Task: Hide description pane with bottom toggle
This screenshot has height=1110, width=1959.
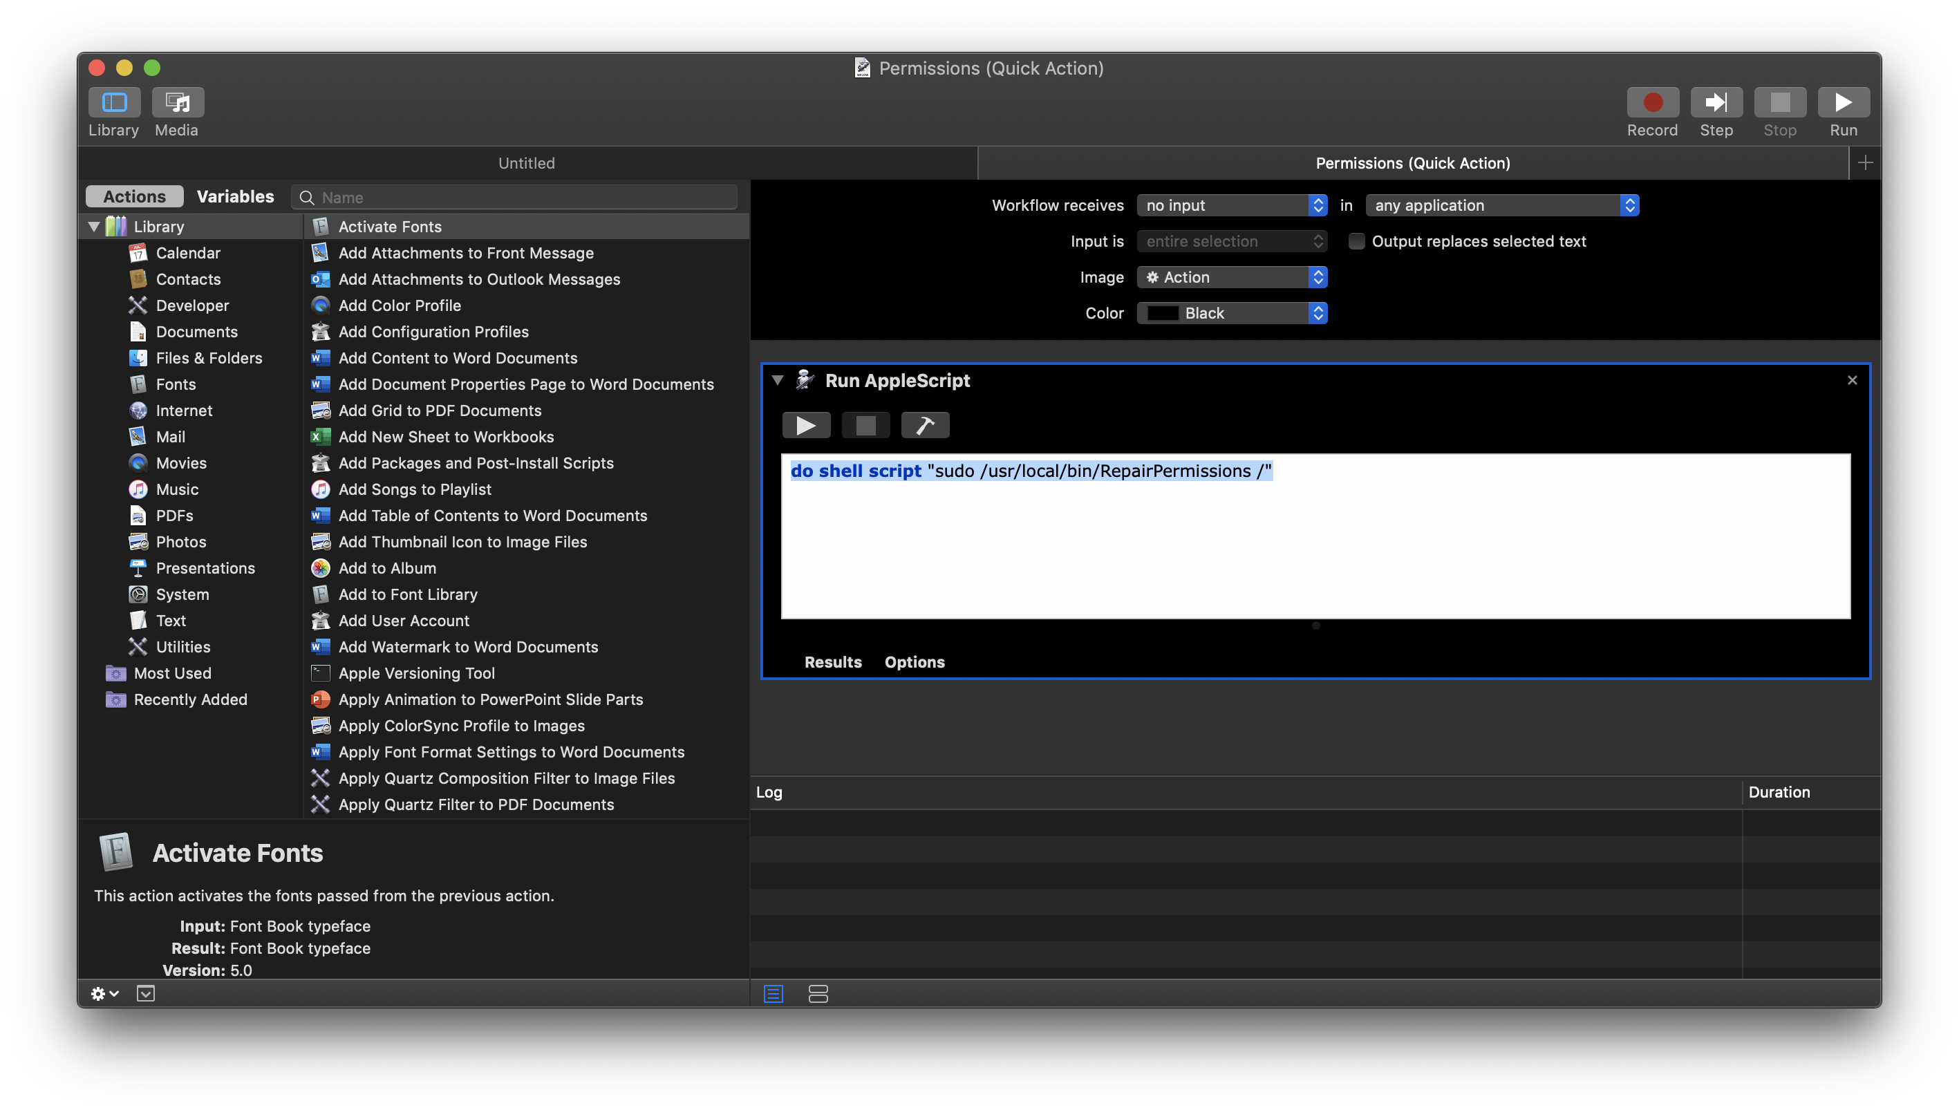Action: (146, 993)
